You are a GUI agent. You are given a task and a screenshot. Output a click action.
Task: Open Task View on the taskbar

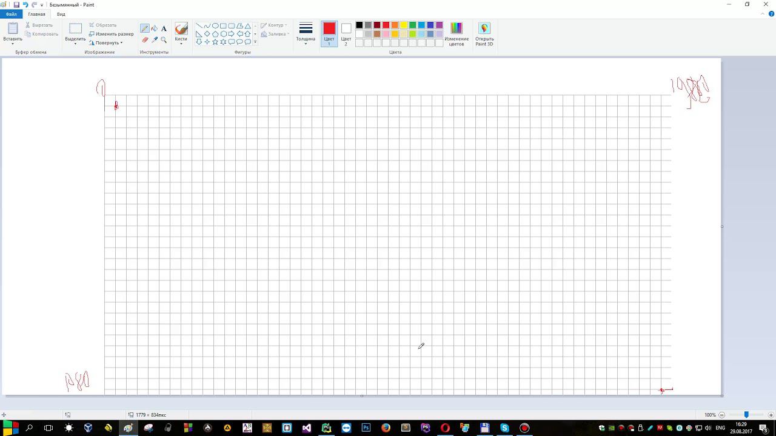point(48,428)
